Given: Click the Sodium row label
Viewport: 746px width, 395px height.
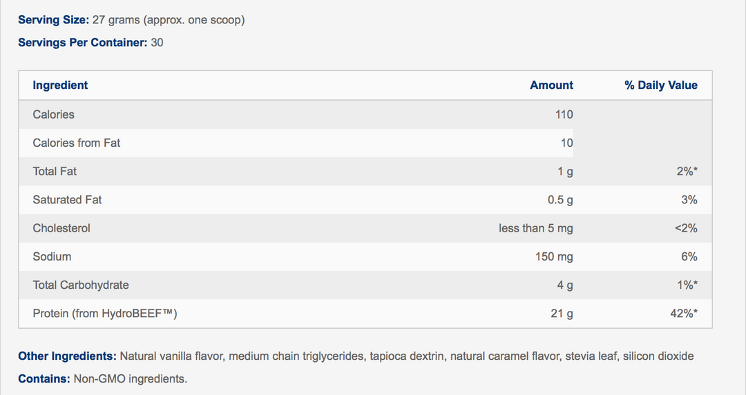Looking at the screenshot, I should point(52,256).
